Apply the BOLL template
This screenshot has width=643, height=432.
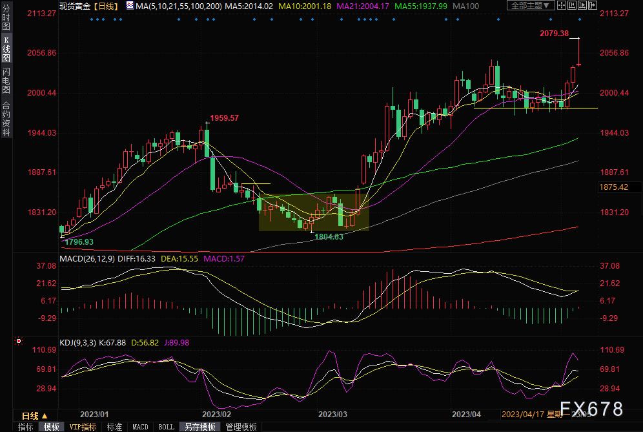click(x=166, y=427)
